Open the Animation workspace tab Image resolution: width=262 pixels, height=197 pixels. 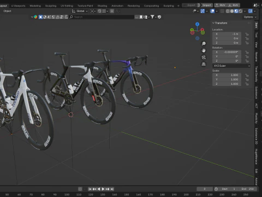[117, 6]
